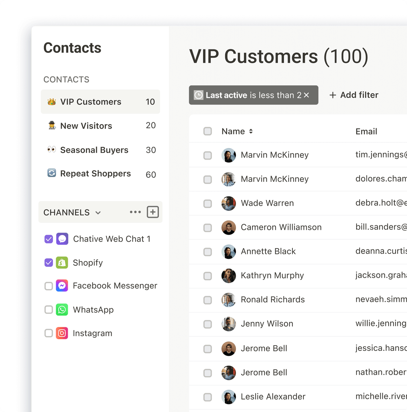Click the Shopify channel icon
Image resolution: width=407 pixels, height=412 pixels.
62,263
